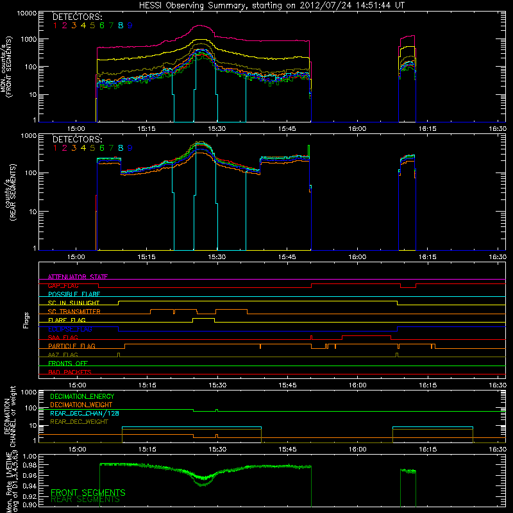This screenshot has height=513, width=513.
Task: Click magenta detector 2 in rear segments legend
Action: [x=65, y=148]
